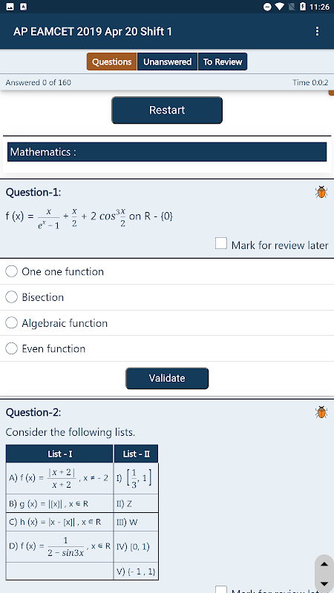Open the To Review tab
Screen dimensions: 334x593
[x=223, y=62]
